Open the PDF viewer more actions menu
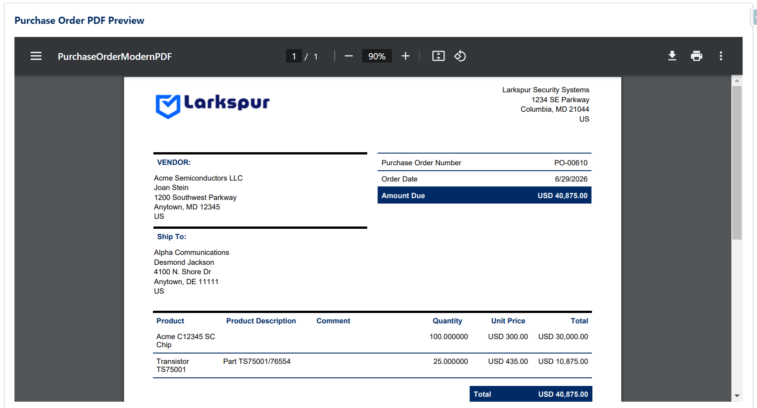757x408 pixels. pos(721,56)
